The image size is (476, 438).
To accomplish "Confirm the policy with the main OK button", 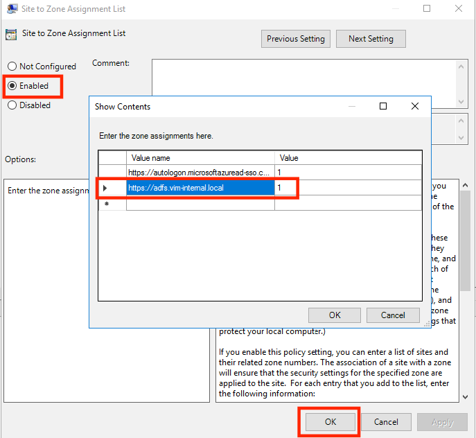I will point(330,421).
